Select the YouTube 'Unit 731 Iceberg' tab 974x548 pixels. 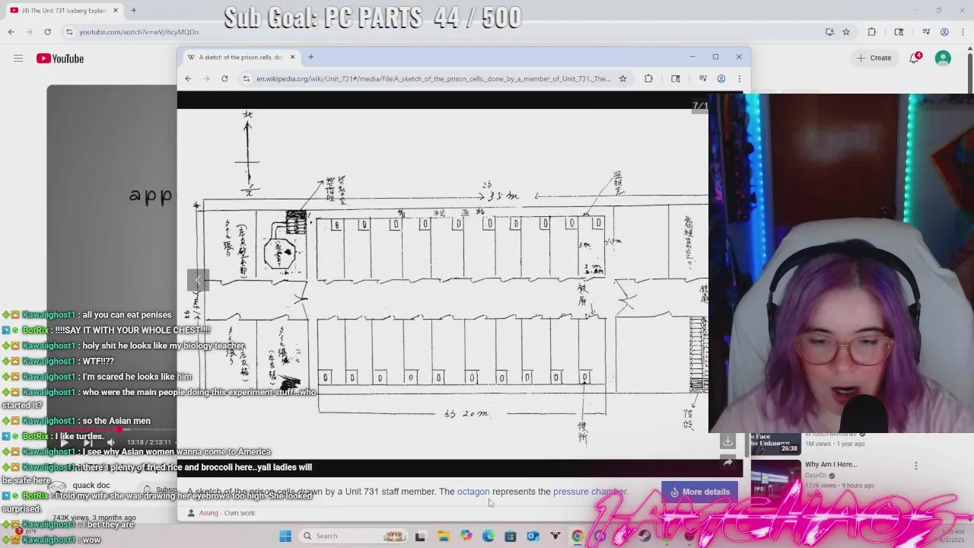(63, 10)
